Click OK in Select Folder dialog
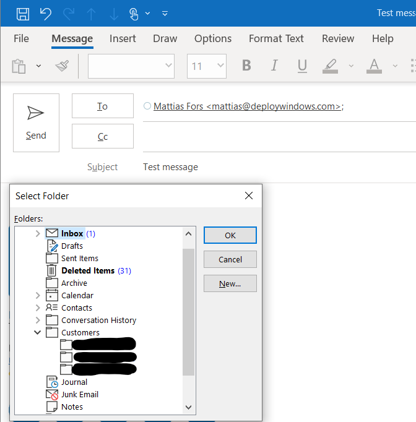The image size is (416, 422). coord(230,235)
